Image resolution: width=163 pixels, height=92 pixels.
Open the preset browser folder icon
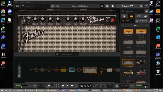click(x=23, y=6)
